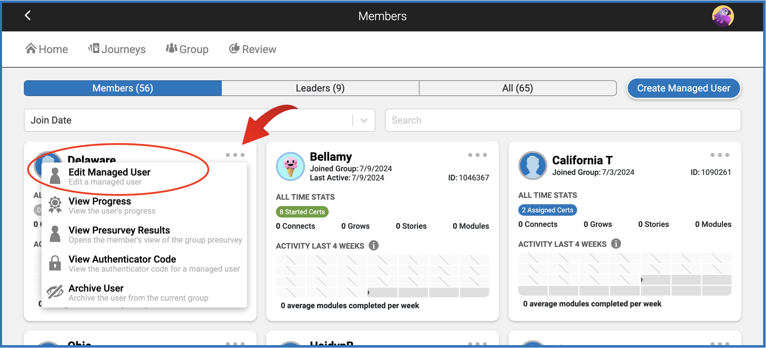Choose View Presurvey Results menu option
This screenshot has width=766, height=348.
pos(119,234)
